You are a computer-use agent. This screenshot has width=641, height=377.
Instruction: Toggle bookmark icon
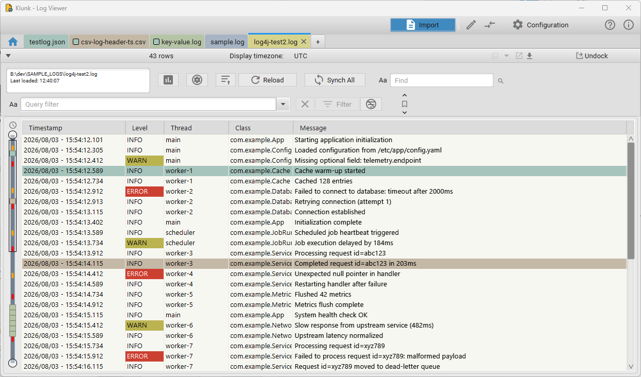(405, 104)
